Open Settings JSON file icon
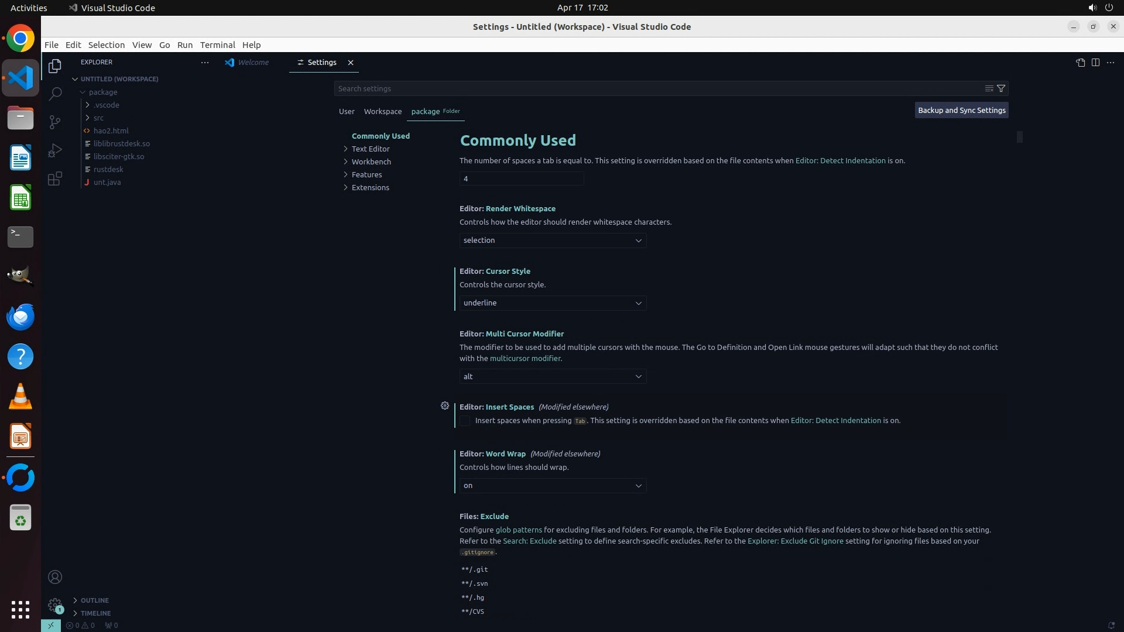This screenshot has width=1124, height=632. pos(1080,63)
